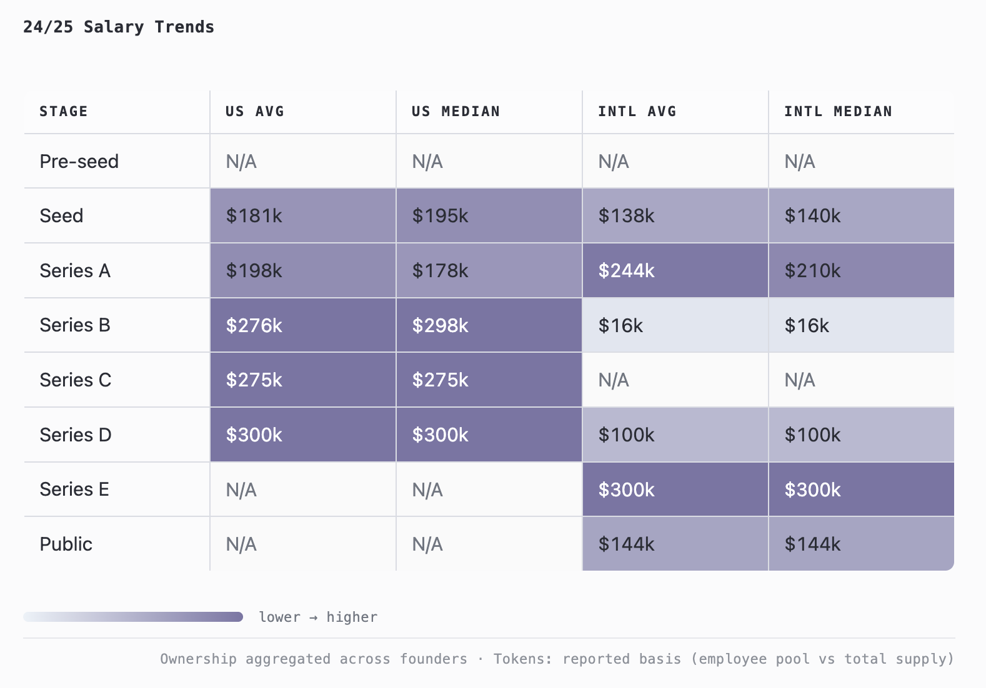The height and width of the screenshot is (688, 986).
Task: Click the Series B row label
Action: 75,325
